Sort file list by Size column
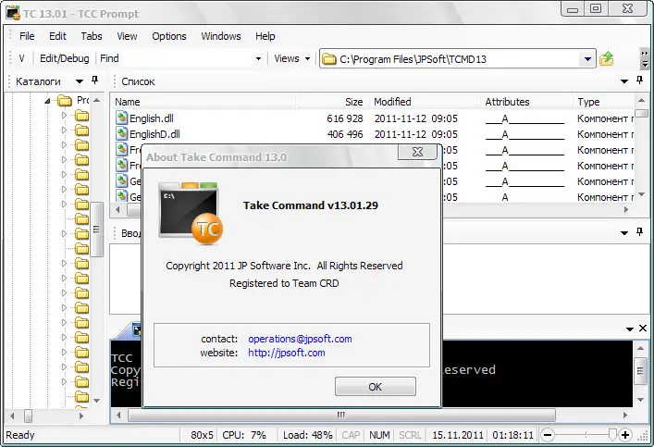Screen dimensions: 654x447 pos(333,102)
